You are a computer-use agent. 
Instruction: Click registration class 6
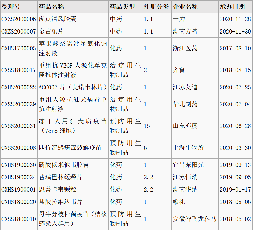point(145,148)
